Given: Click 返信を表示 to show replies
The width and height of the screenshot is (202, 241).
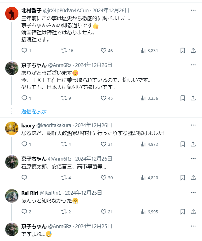Looking at the screenshot, I should [x=34, y=111].
